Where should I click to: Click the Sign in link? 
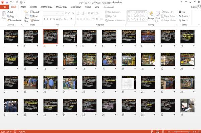coord(194,7)
